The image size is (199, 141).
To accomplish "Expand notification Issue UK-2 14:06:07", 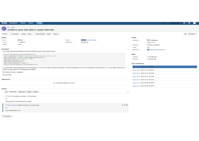I will click(155, 70).
